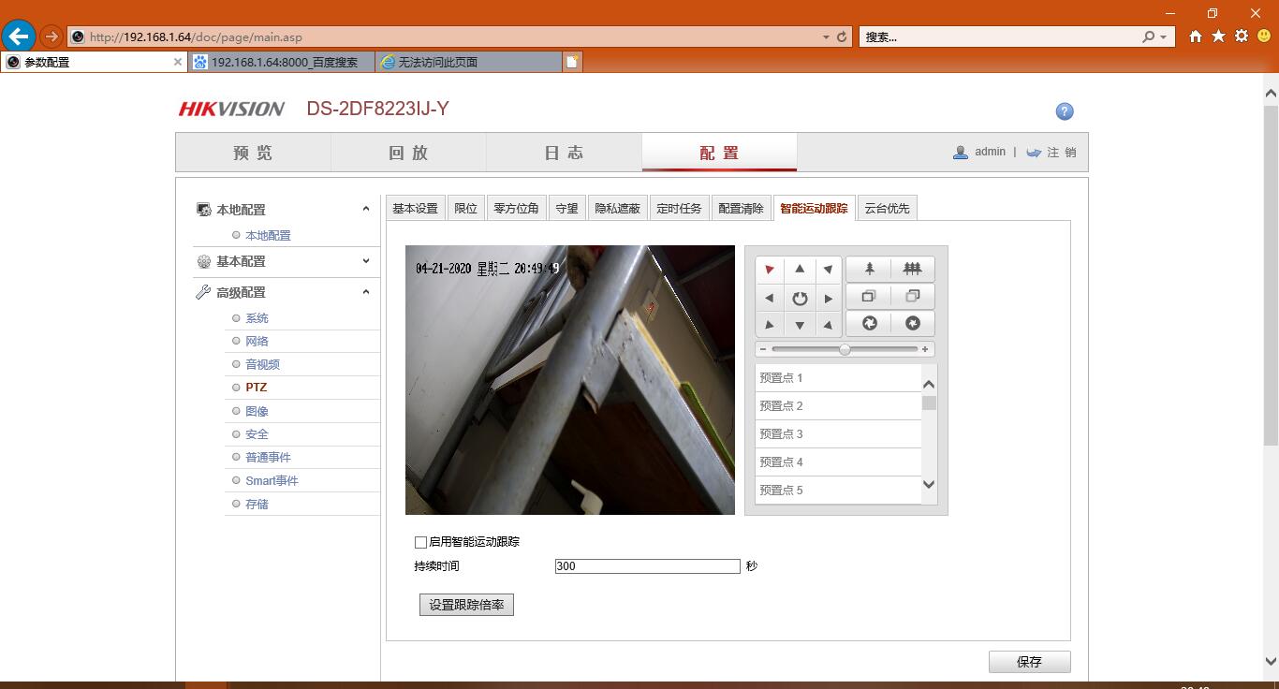This screenshot has height=689, width=1279.
Task: Open 网络 settings in sidebar
Action: [257, 341]
